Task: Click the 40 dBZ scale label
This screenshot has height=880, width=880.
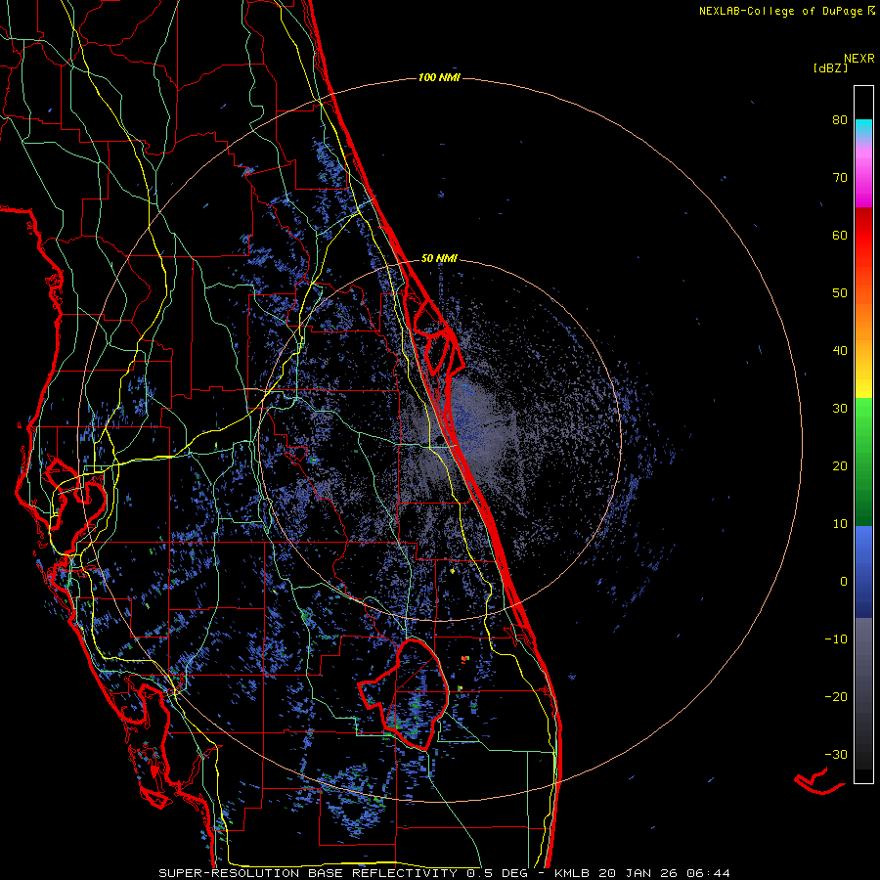Action: coord(840,351)
